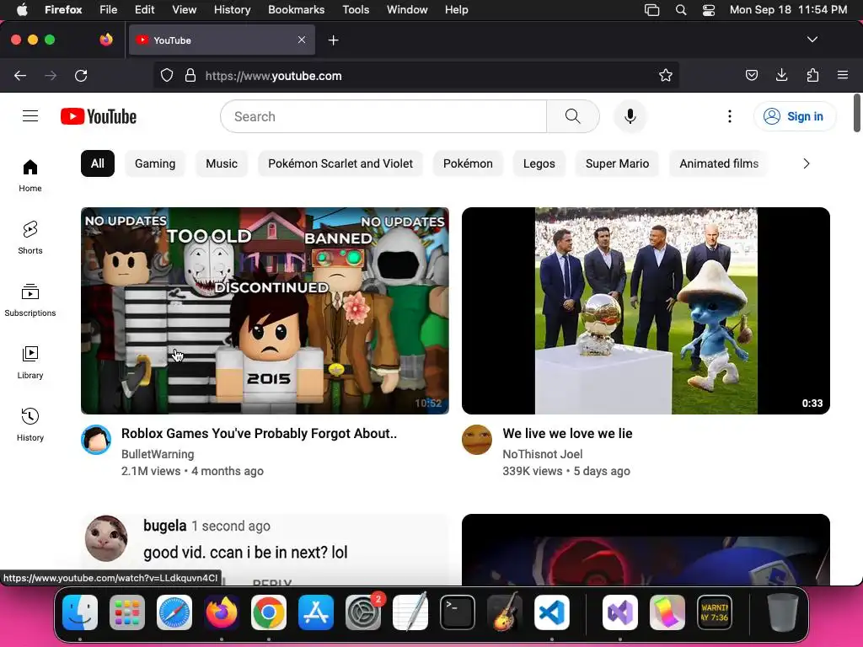Open Library in sidebar
The width and height of the screenshot is (863, 647).
click(30, 362)
